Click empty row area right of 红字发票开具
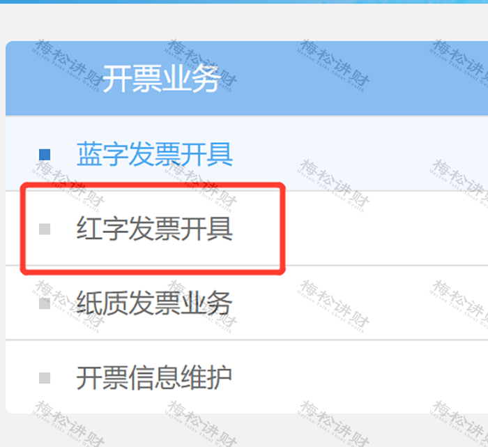Image resolution: width=488 pixels, height=447 pixels. coord(386,229)
